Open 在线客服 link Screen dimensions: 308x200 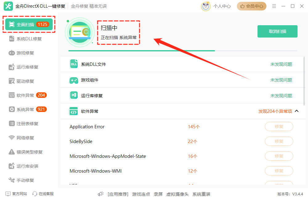click(46, 194)
